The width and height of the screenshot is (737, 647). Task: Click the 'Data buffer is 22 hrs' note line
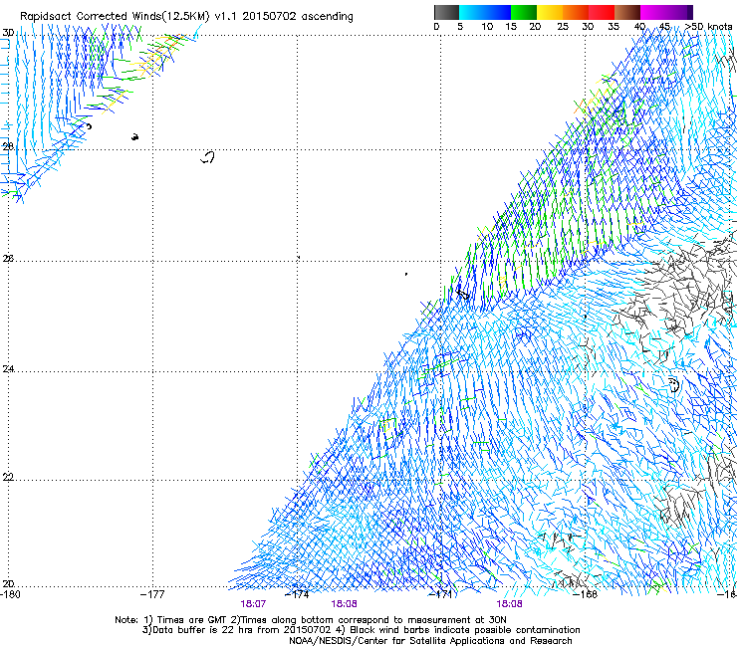pyautogui.click(x=361, y=630)
